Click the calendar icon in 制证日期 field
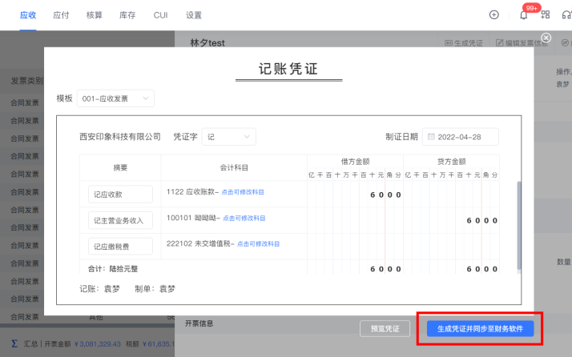Viewport: 572px width, 357px height. coord(430,137)
